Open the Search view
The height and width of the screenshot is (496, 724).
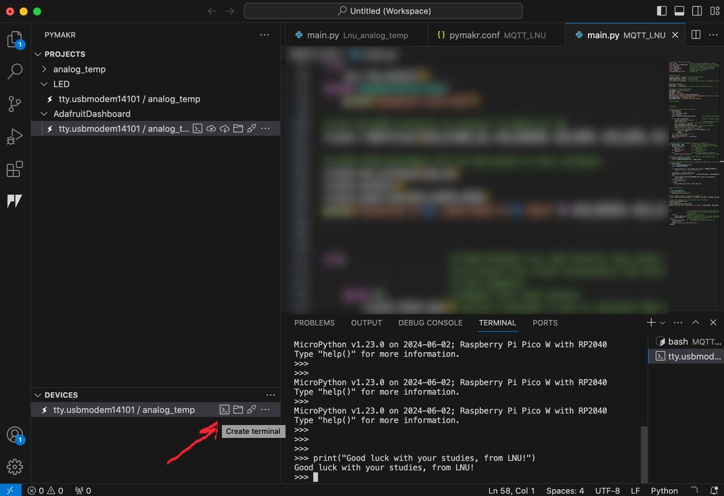coord(15,71)
